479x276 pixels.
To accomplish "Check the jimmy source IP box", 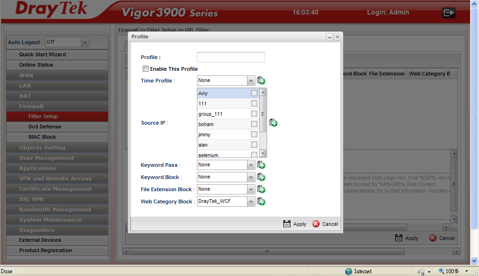I will (x=254, y=134).
